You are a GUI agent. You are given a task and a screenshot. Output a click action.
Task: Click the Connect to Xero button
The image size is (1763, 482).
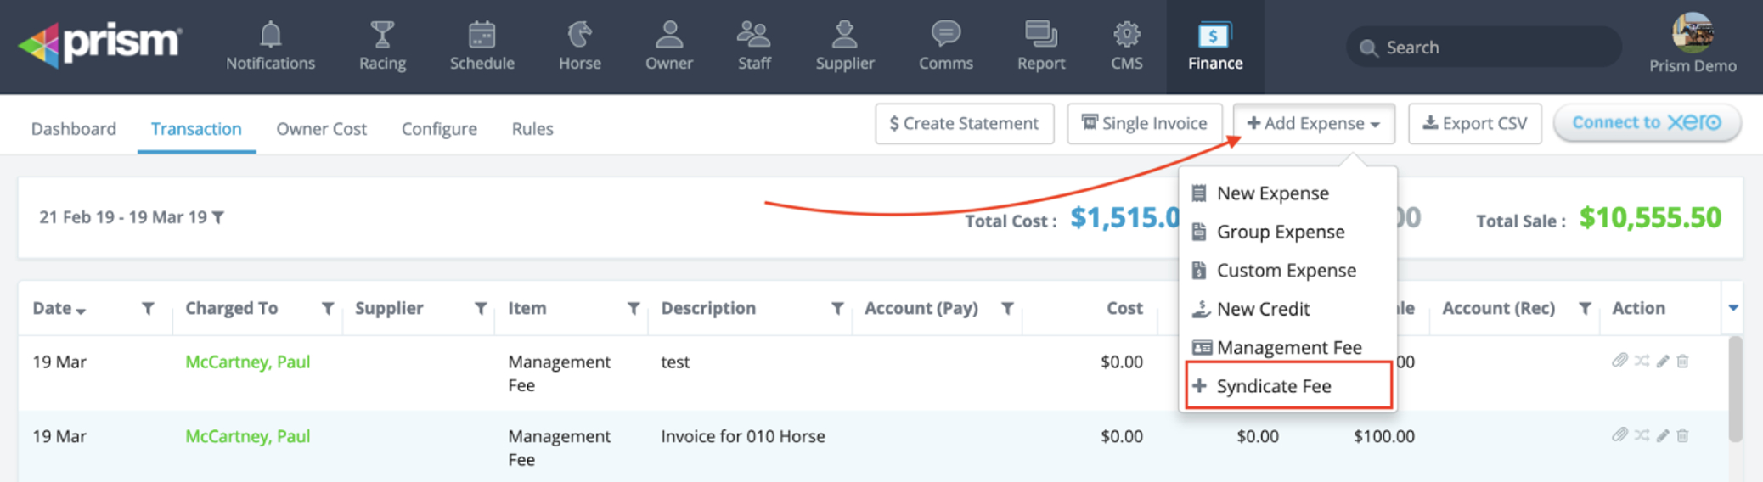coord(1646,123)
